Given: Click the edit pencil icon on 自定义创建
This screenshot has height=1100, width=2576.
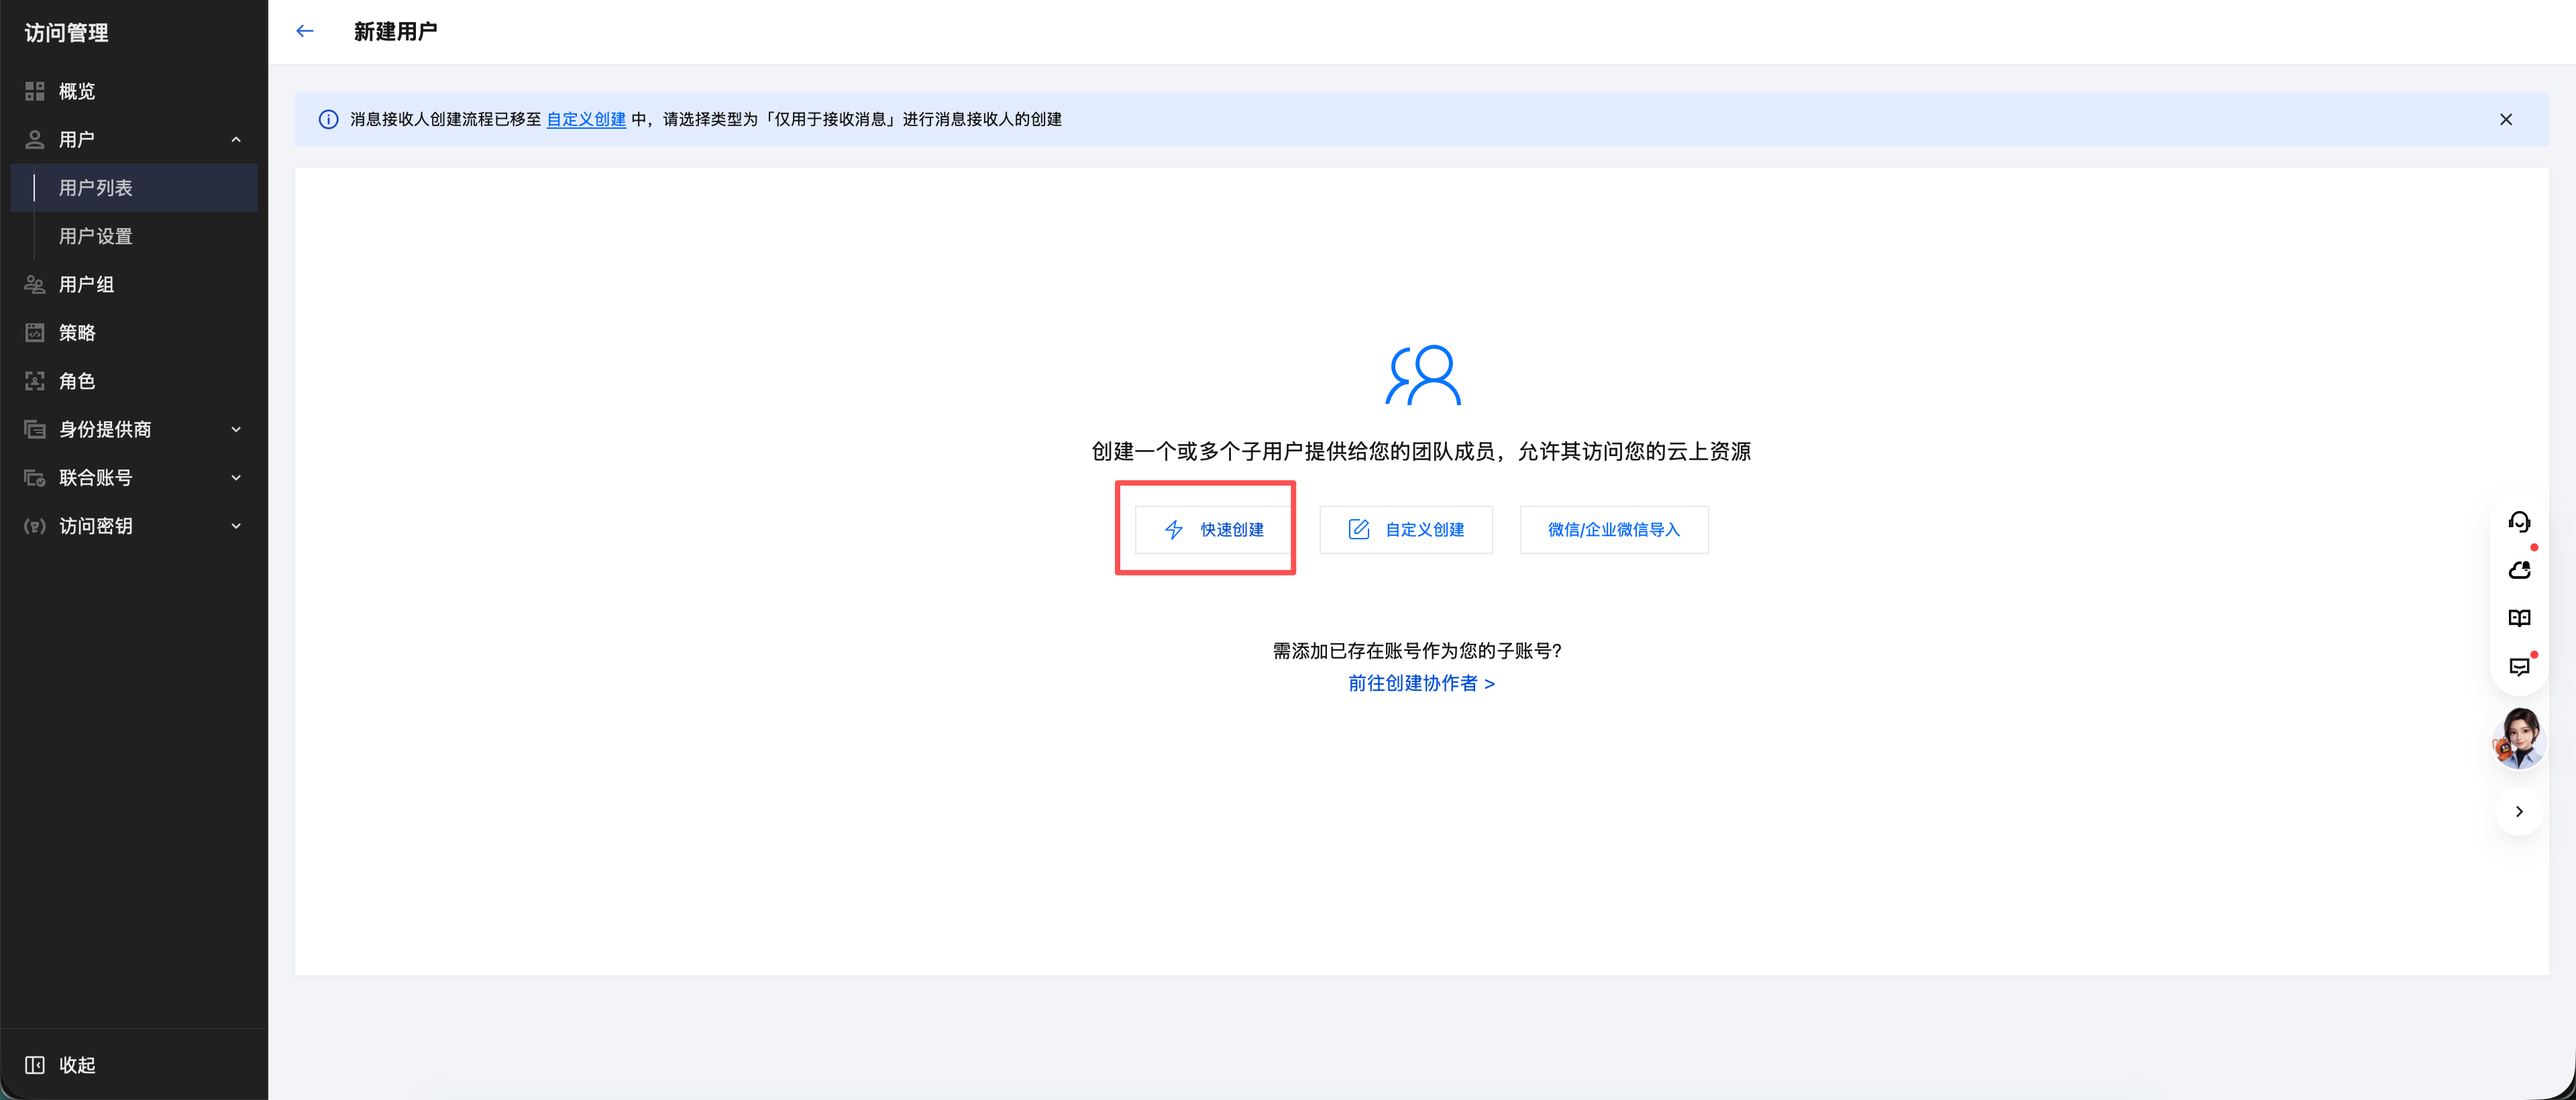Looking at the screenshot, I should [1359, 529].
